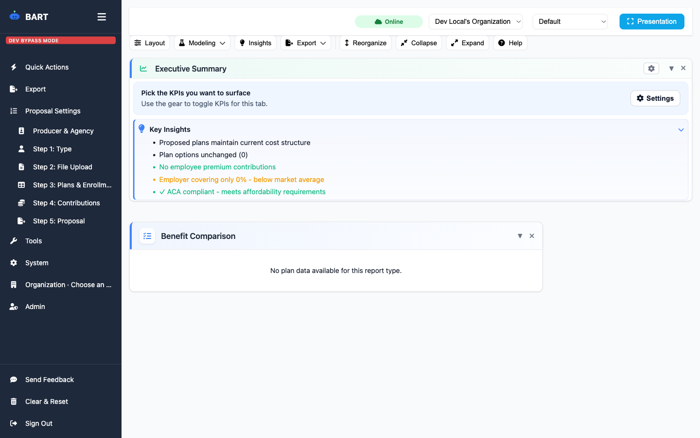The height and width of the screenshot is (438, 700).
Task: Collapse the Executive Summary panel
Action: [x=671, y=69]
